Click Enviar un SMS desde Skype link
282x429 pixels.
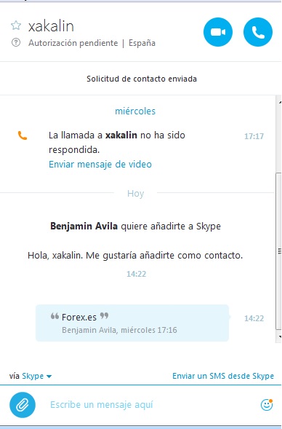point(223,376)
